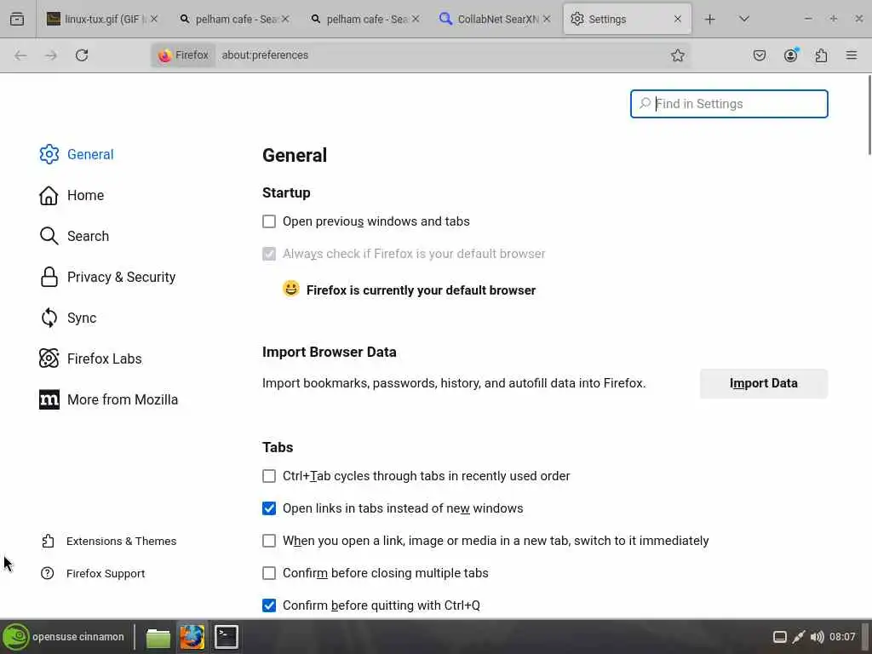Open the opensuse cinnamon menu button
The image size is (872, 654).
click(63, 637)
